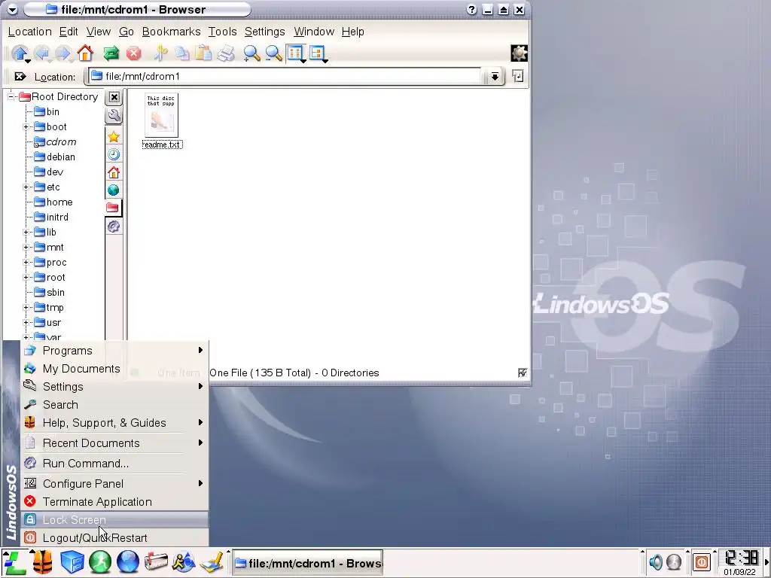Select the Icon View toolbar button
771x578 pixels.
295,53
